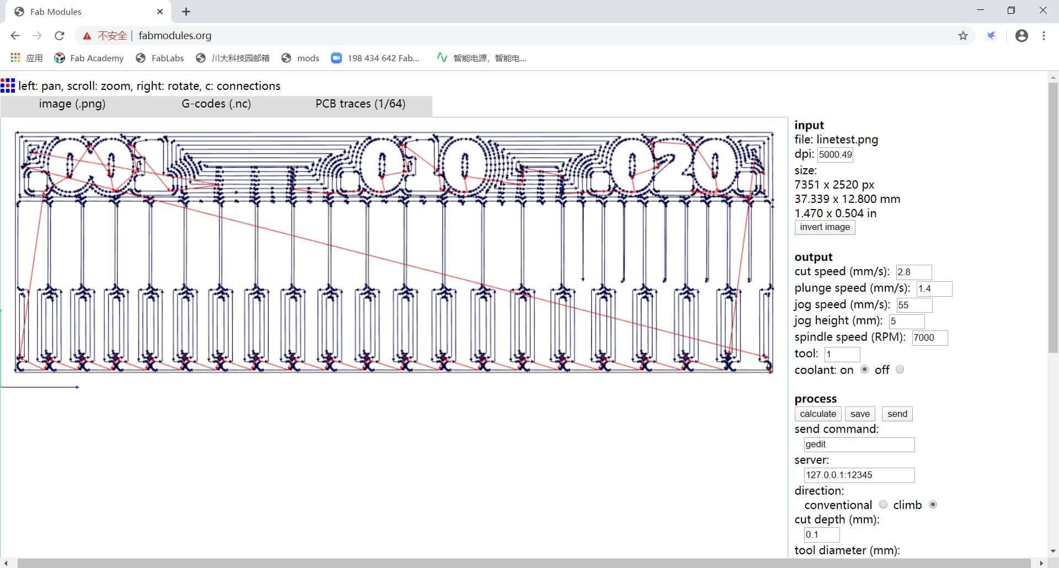Click the file: linetest.png text
This screenshot has width=1059, height=568.
836,140
